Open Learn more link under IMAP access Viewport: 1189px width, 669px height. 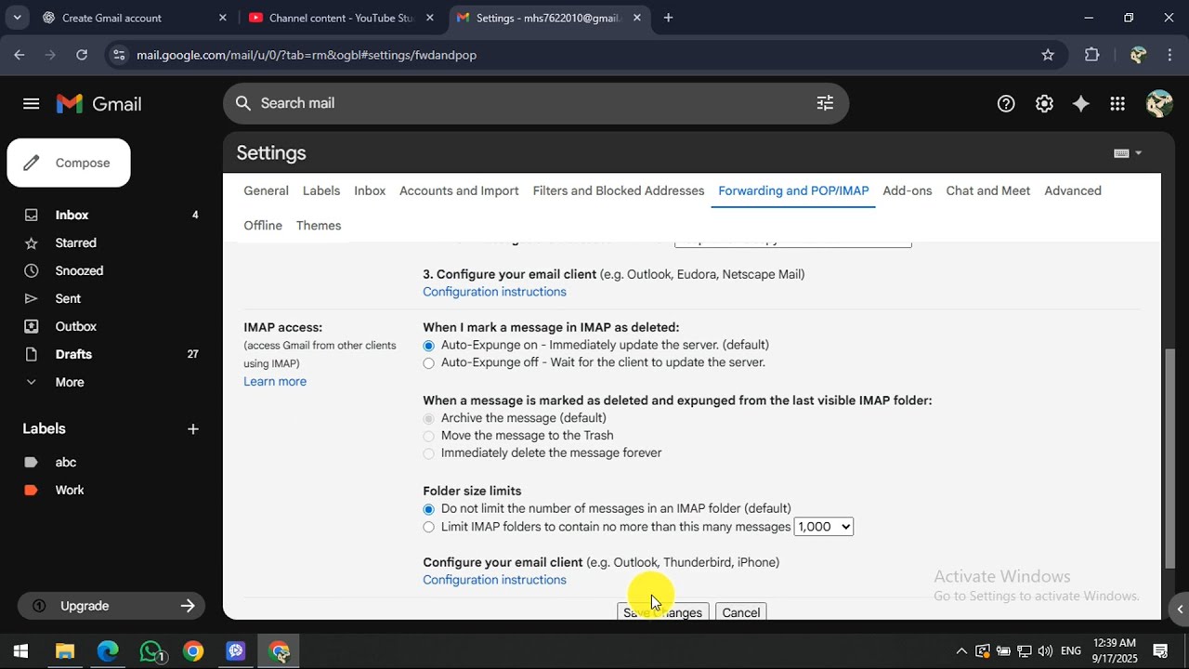click(x=275, y=381)
